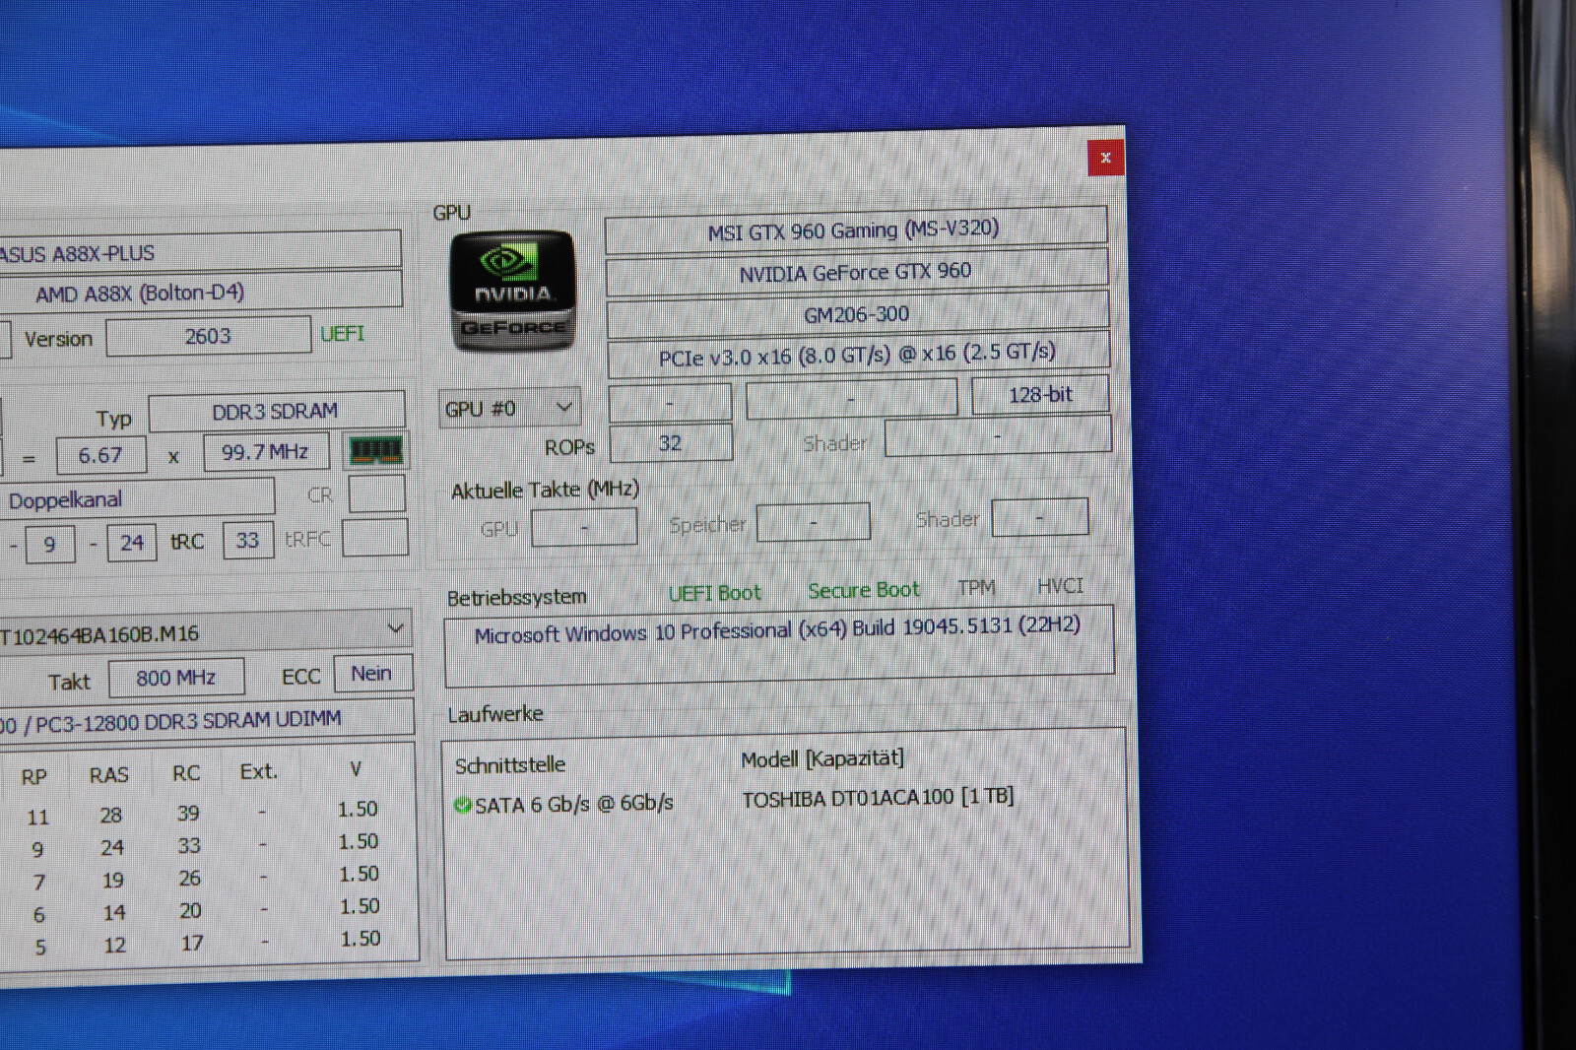The height and width of the screenshot is (1050, 1576).
Task: Click the tRC value 33
Action: click(x=248, y=540)
